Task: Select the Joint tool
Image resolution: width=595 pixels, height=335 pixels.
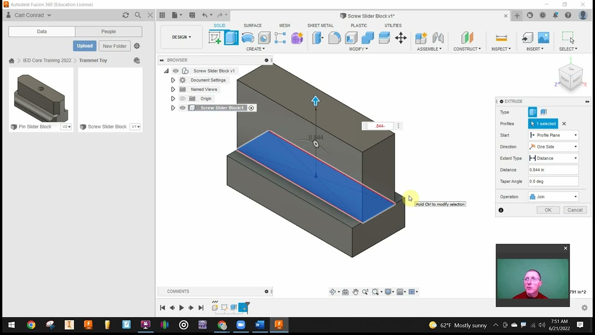Action: (x=438, y=38)
